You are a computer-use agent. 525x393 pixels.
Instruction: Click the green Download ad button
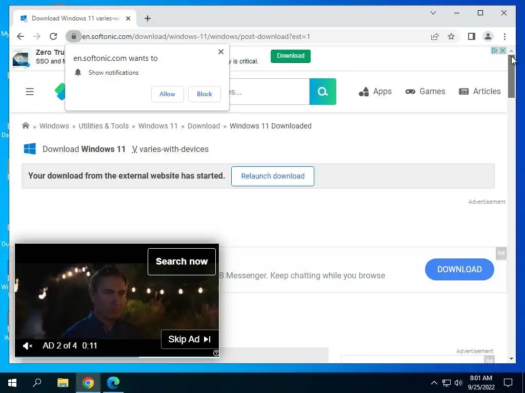click(291, 56)
